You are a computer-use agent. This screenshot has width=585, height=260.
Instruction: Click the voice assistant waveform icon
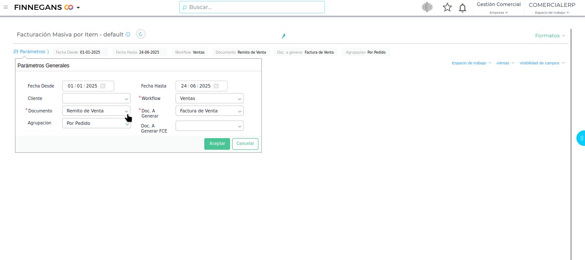coord(427,7)
